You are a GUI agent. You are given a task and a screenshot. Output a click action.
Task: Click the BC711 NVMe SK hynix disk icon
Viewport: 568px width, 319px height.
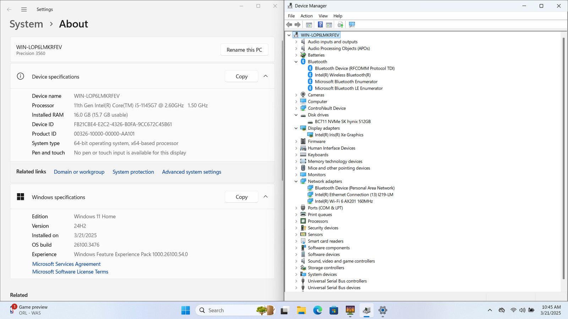pos(310,122)
